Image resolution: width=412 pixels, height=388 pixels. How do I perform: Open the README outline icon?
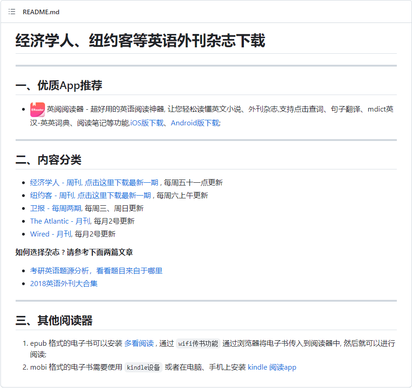tap(12, 11)
